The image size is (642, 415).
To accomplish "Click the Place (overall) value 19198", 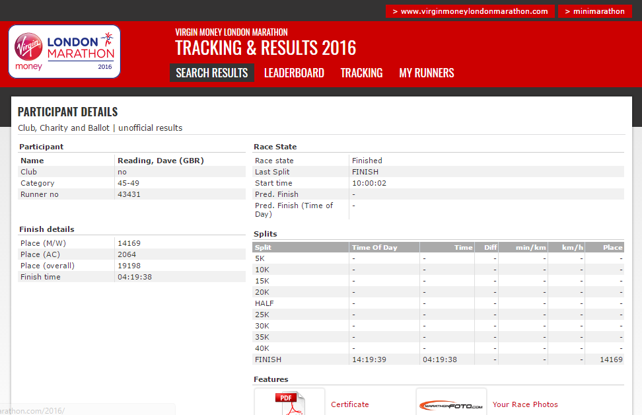I will pyautogui.click(x=129, y=266).
